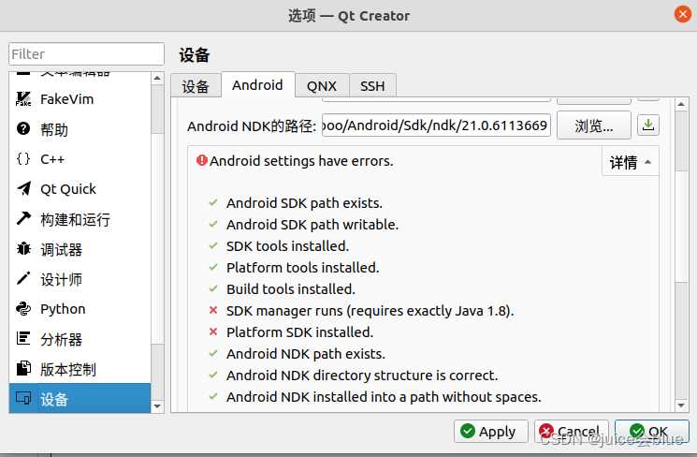Click the monitor icon for 设备
697x457 pixels.
23,398
